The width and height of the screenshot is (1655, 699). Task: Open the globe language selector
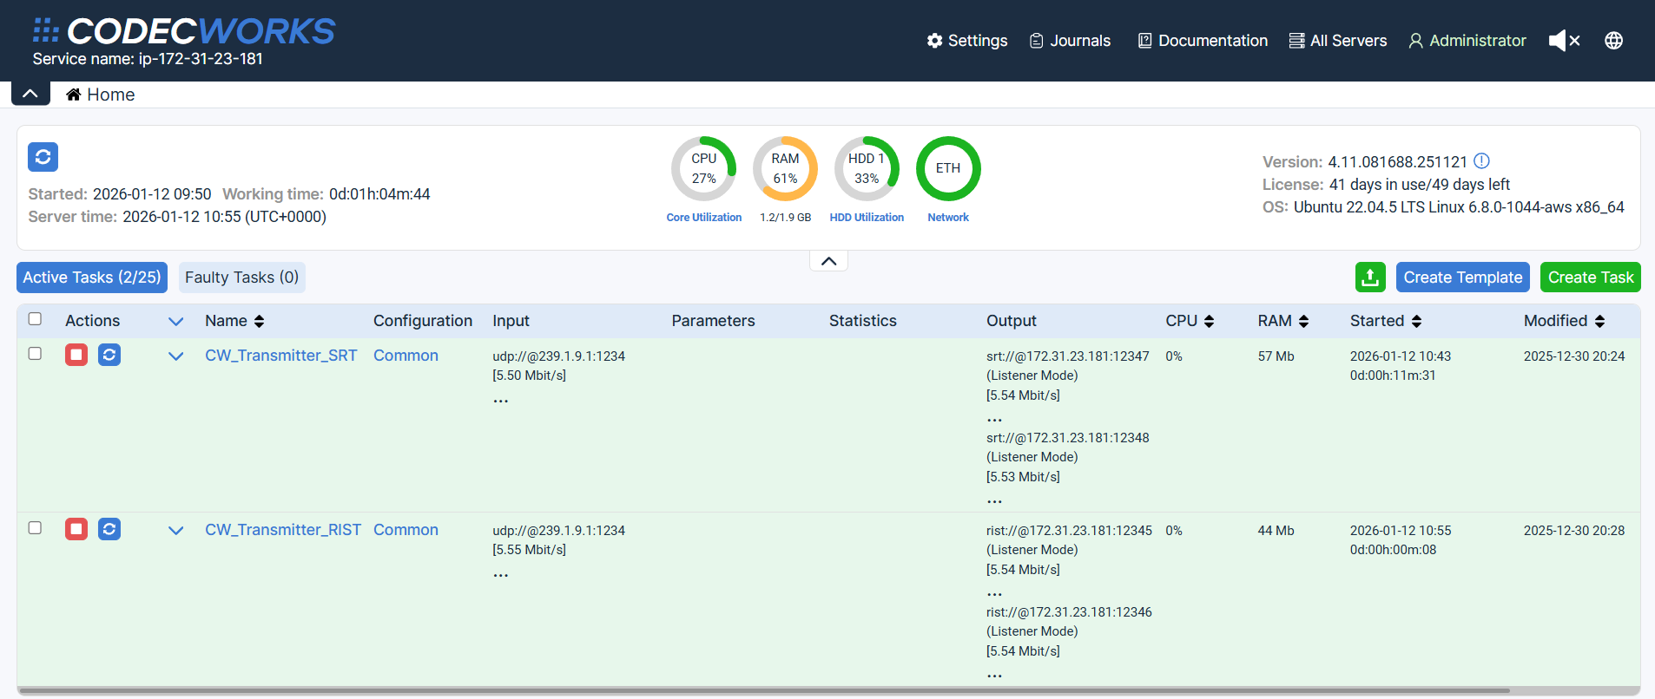pos(1613,41)
